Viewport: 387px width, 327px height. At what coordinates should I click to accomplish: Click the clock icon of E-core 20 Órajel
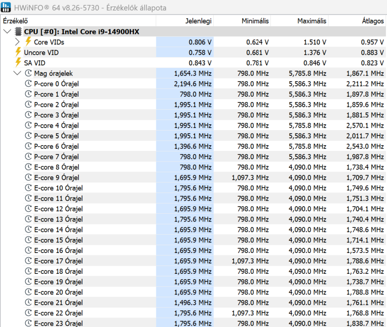pyautogui.click(x=29, y=292)
